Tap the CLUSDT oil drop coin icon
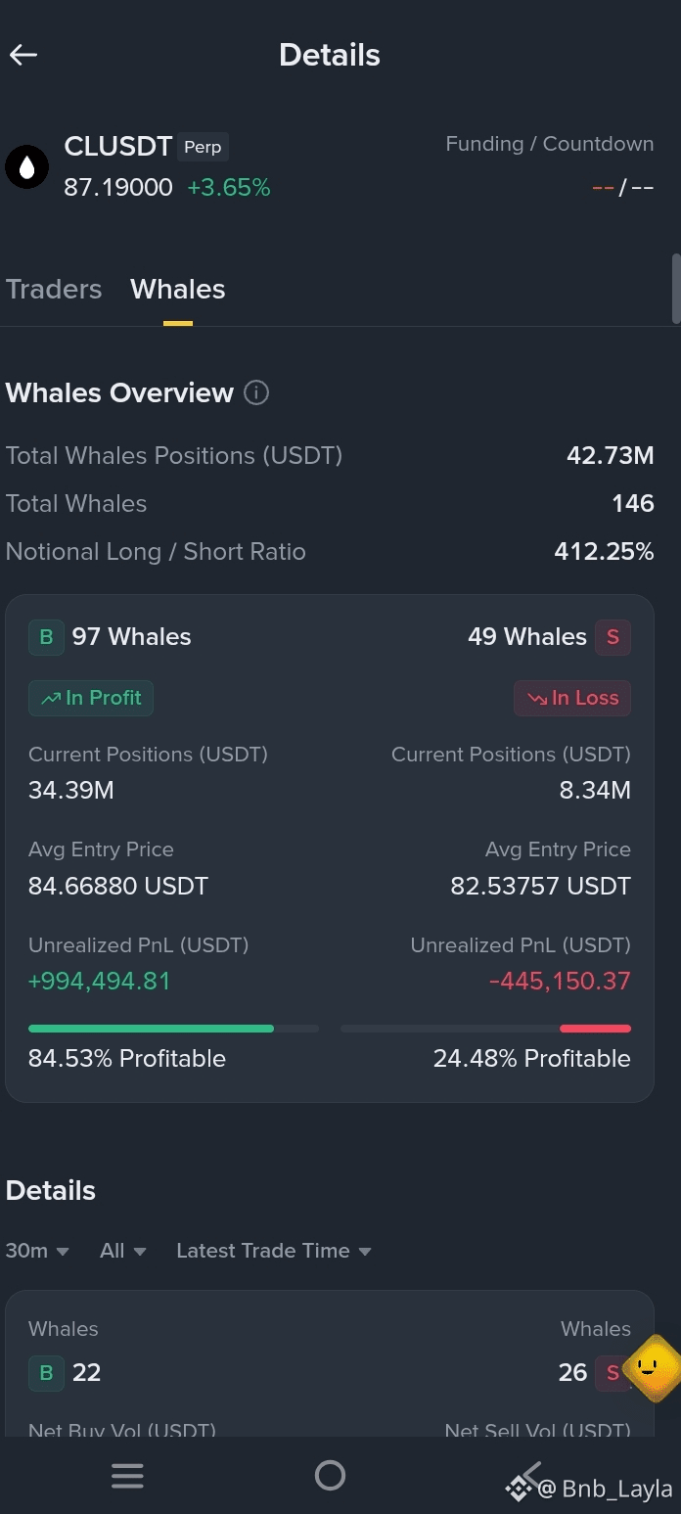 27,167
